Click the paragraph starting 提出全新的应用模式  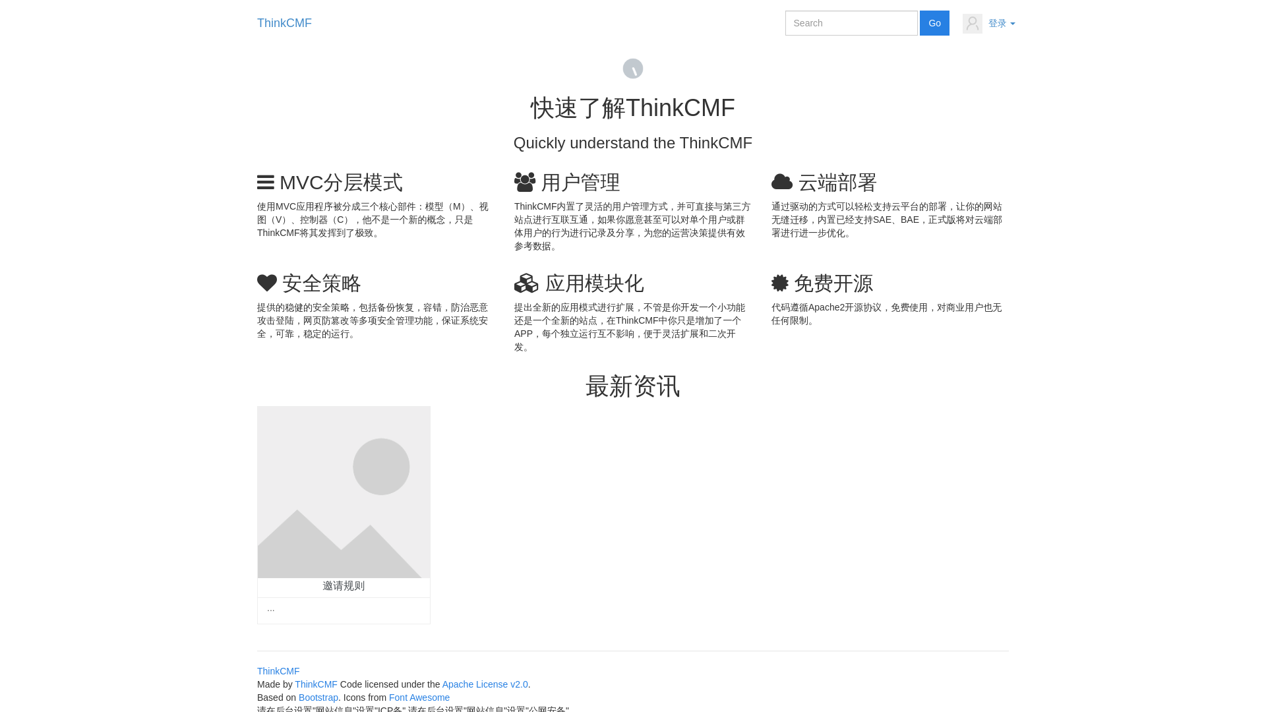[630, 328]
